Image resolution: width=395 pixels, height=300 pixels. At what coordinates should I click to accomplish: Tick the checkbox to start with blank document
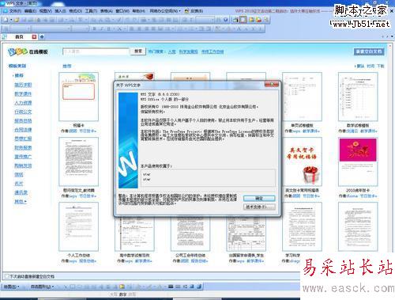coord(7,276)
